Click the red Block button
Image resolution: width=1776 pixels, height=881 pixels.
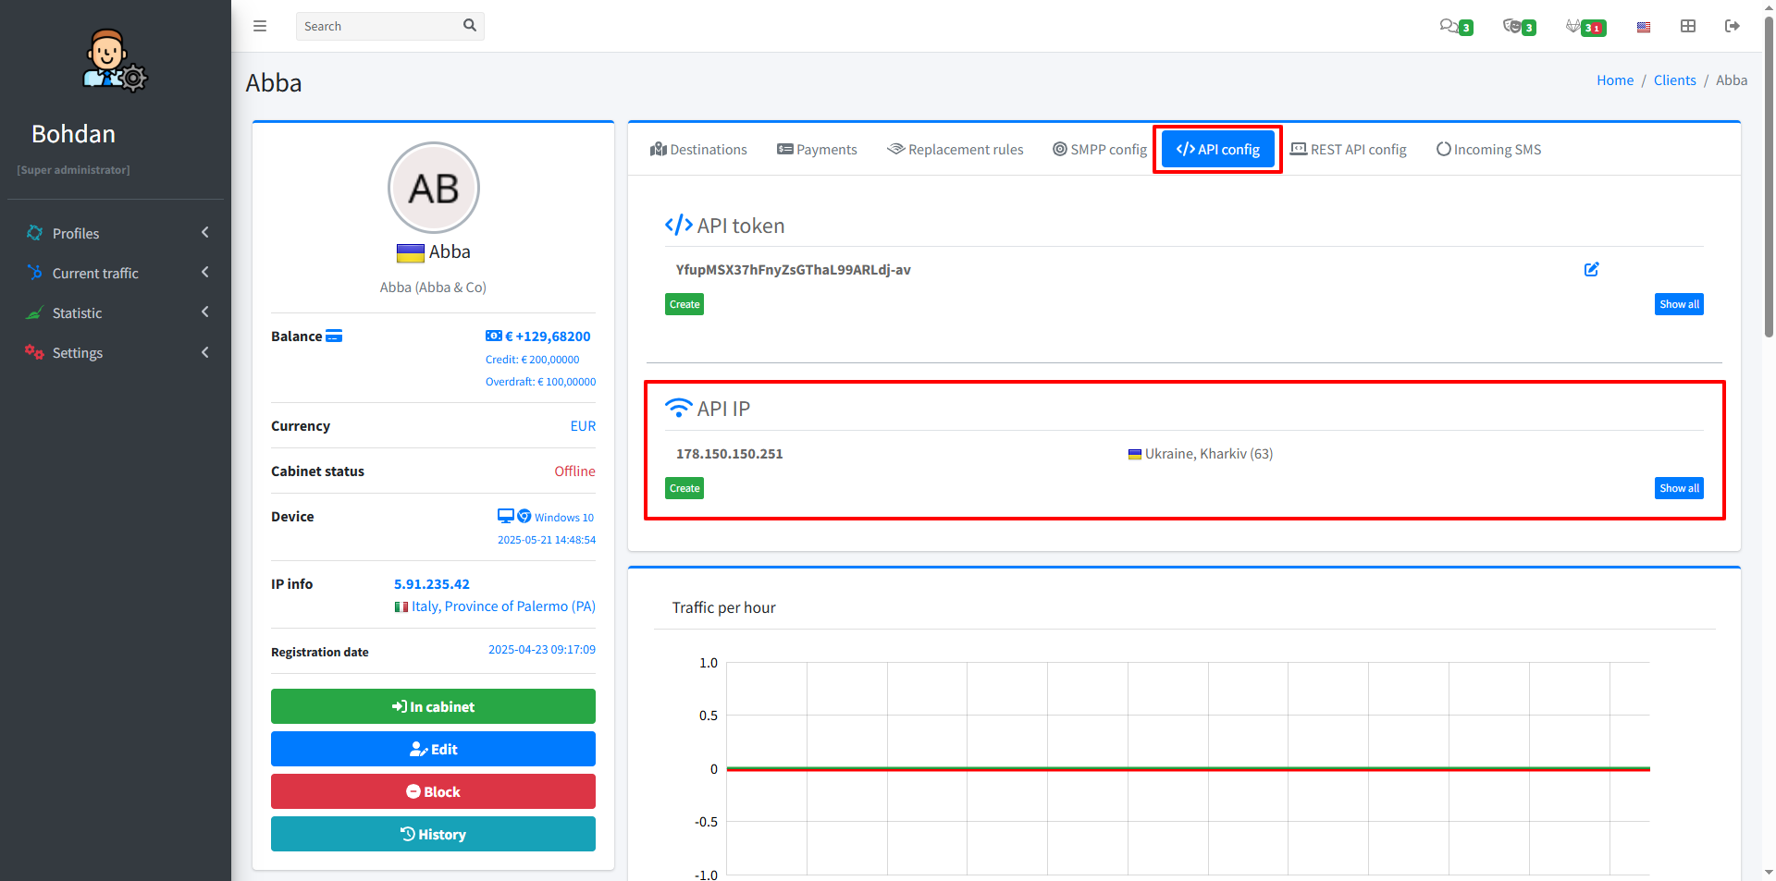433,791
